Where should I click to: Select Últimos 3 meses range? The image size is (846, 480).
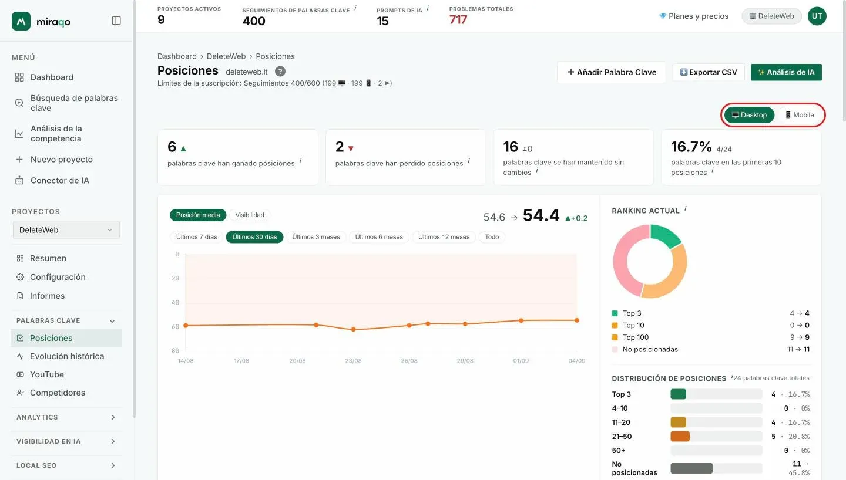pos(316,237)
